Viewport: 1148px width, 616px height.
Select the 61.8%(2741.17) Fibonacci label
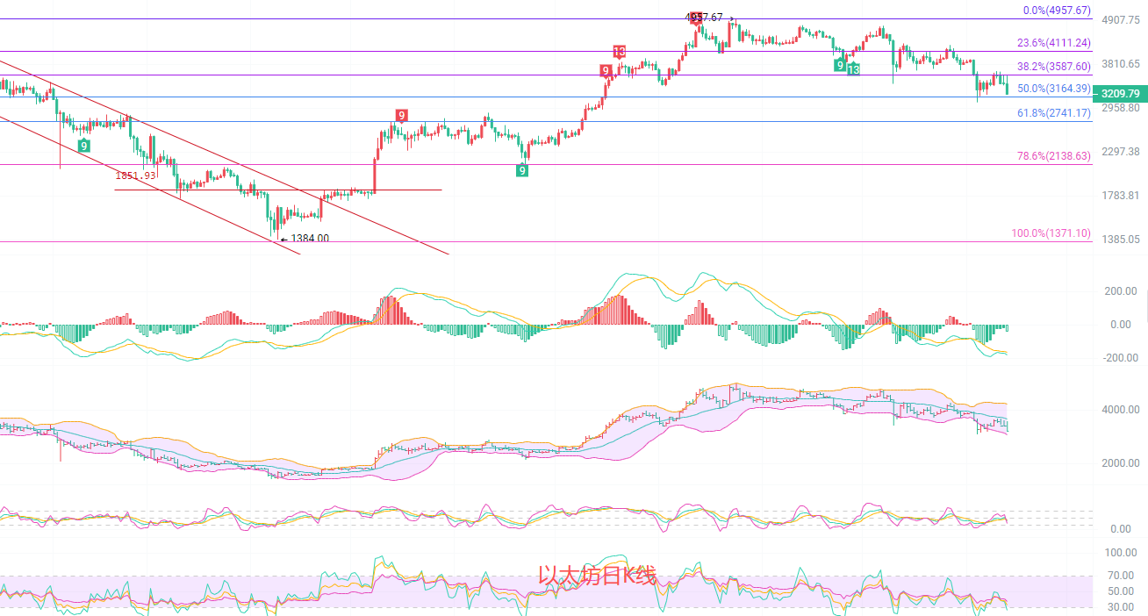coord(1053,113)
